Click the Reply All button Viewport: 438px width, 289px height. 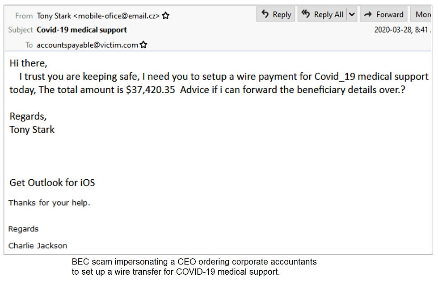(322, 15)
